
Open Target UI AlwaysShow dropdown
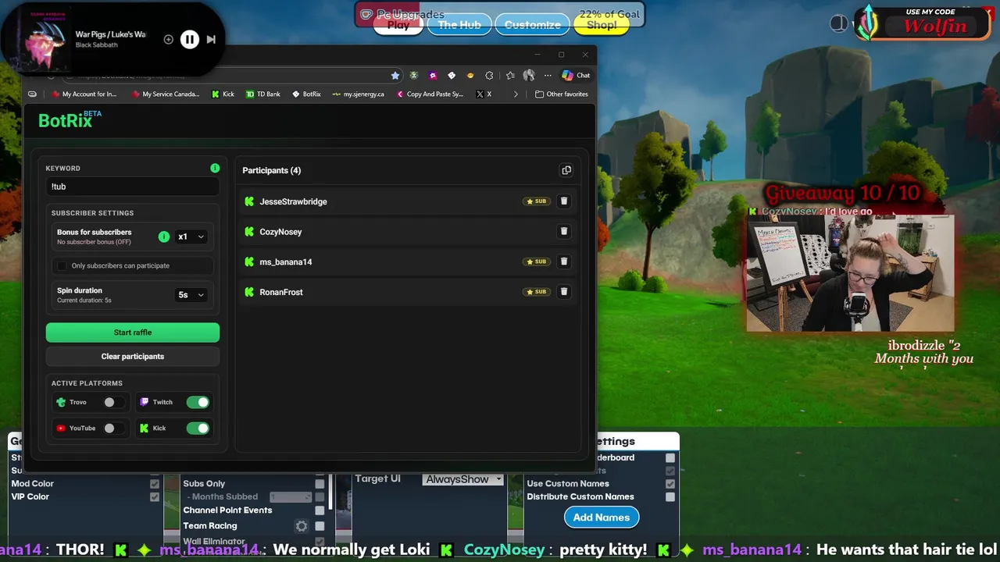coord(463,479)
